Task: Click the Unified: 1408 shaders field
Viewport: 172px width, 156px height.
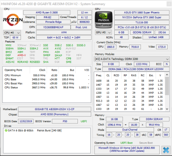Action: pyautogui.click(x=156, y=37)
